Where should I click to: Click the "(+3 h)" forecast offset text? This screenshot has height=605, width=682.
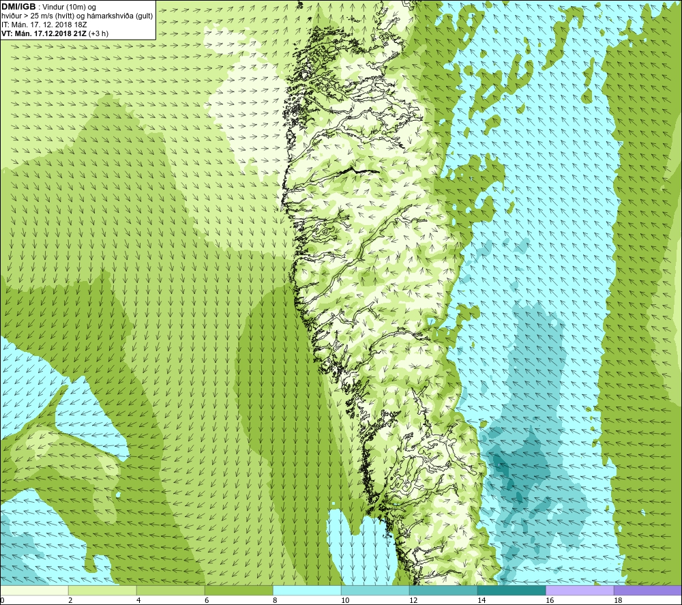point(98,33)
